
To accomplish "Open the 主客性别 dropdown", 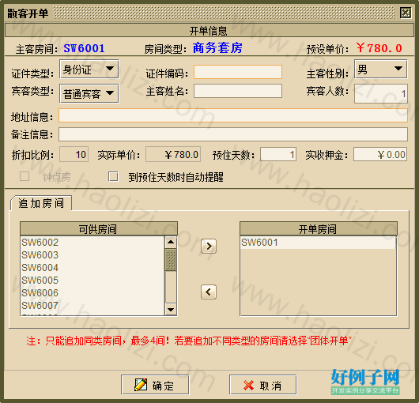I will (x=381, y=70).
